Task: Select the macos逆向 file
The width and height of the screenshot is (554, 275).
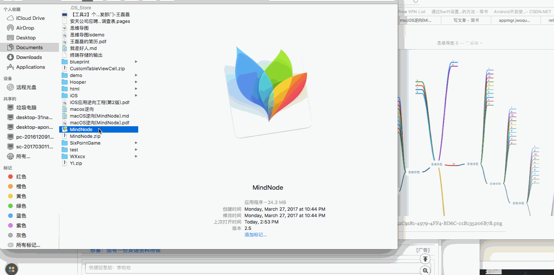Action: pos(82,109)
